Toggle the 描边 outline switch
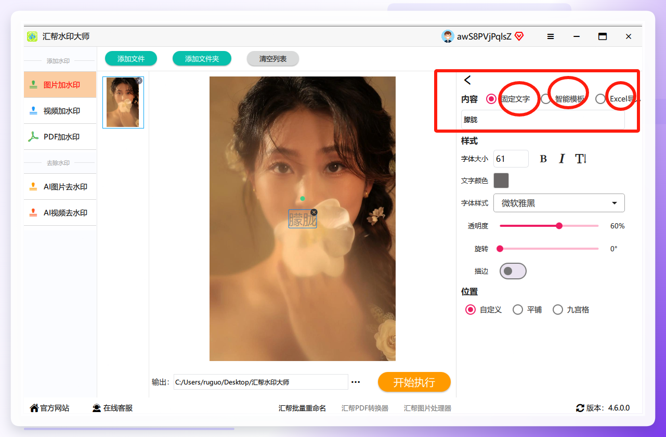 point(513,271)
